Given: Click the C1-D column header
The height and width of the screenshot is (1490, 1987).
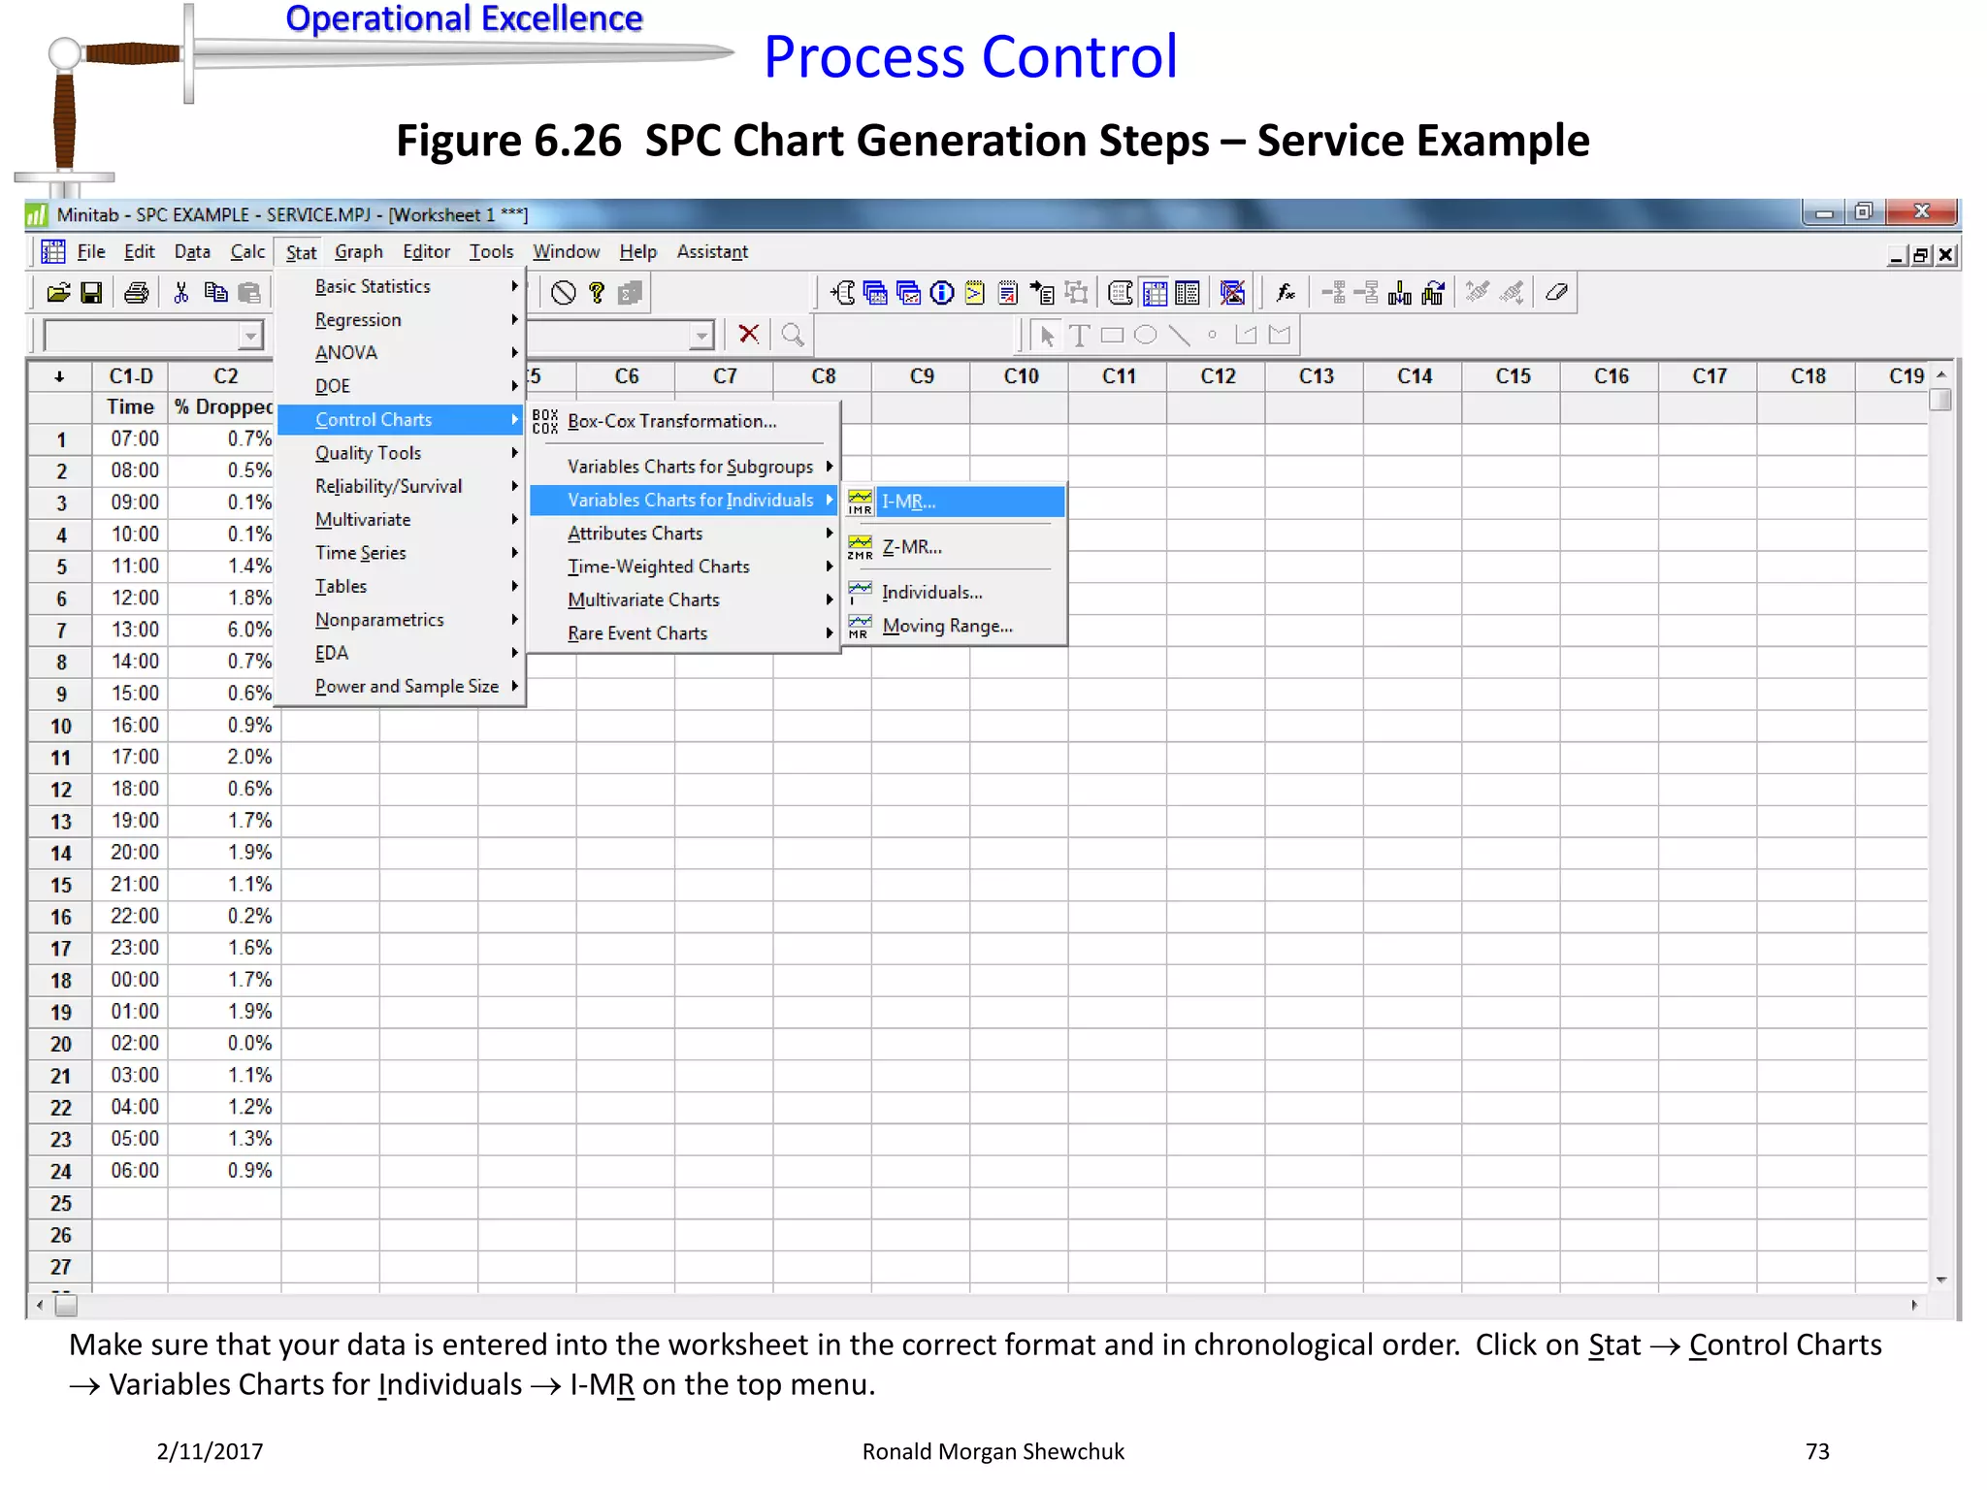Looking at the screenshot, I should (130, 376).
